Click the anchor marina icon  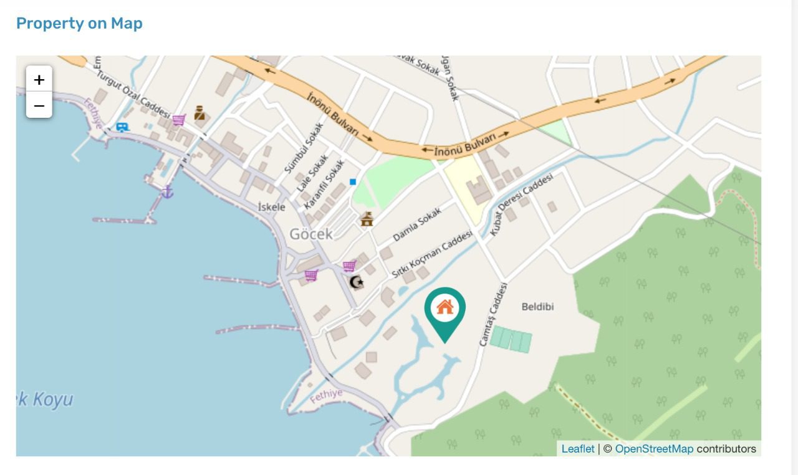click(x=167, y=191)
